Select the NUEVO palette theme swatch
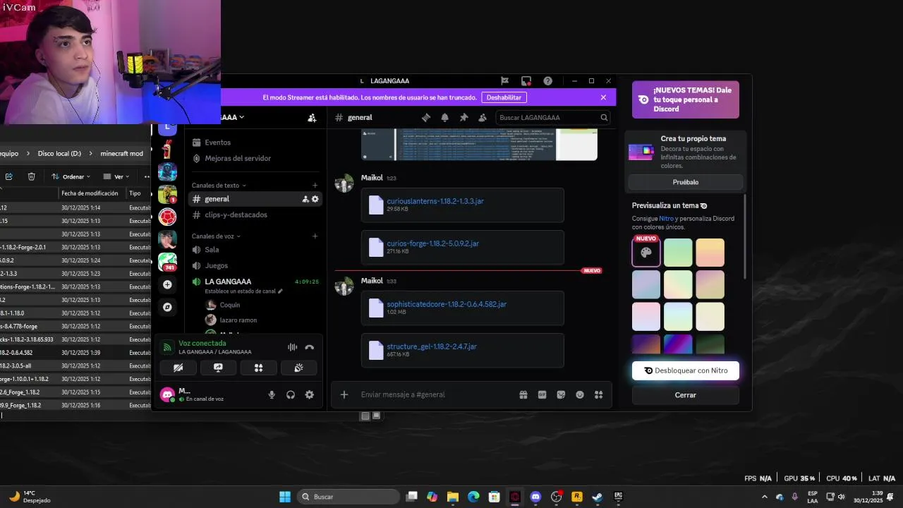The height and width of the screenshot is (508, 903). [646, 253]
